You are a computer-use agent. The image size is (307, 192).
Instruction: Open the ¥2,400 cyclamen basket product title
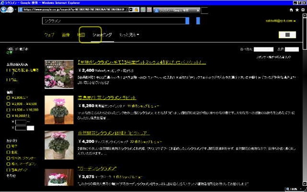tap(142, 62)
